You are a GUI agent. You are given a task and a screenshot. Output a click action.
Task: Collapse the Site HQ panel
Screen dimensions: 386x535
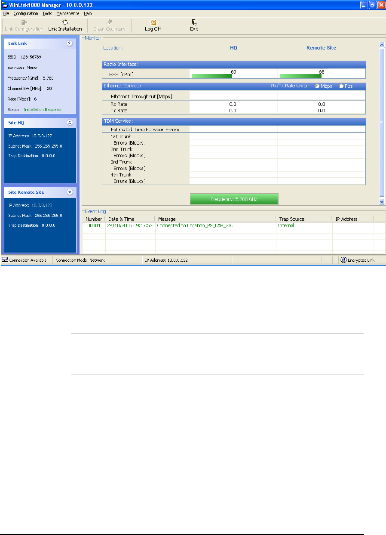[x=70, y=123]
